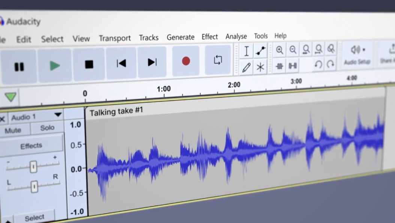Screen dimensions: 395x223
Task: Click the Redo arrow icon
Action: click(331, 64)
